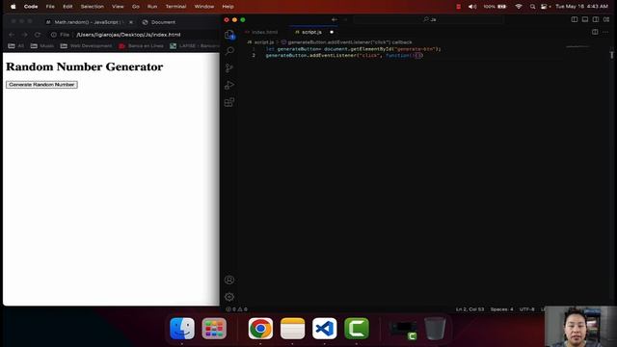Open the Web Development bookmarks folder
617x347 pixels.
pos(86,46)
